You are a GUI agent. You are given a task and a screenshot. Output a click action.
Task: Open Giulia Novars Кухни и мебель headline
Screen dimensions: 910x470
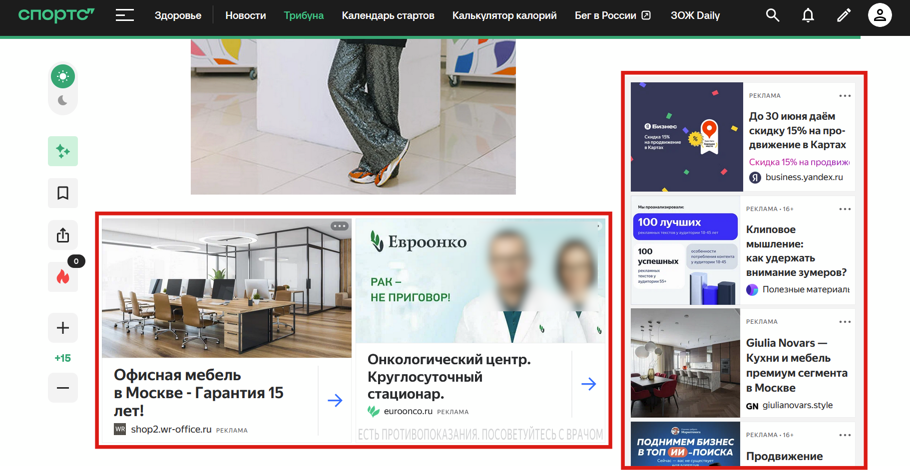point(797,365)
